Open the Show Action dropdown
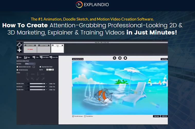The height and width of the screenshot is (129, 195). 30,64
